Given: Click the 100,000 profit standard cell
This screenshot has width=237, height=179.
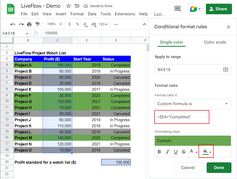Looking at the screenshot, I should click(x=116, y=162).
